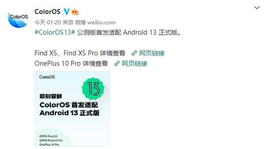
Task: Open the #ColorOS13# hashtag topic
Action: click(54, 32)
